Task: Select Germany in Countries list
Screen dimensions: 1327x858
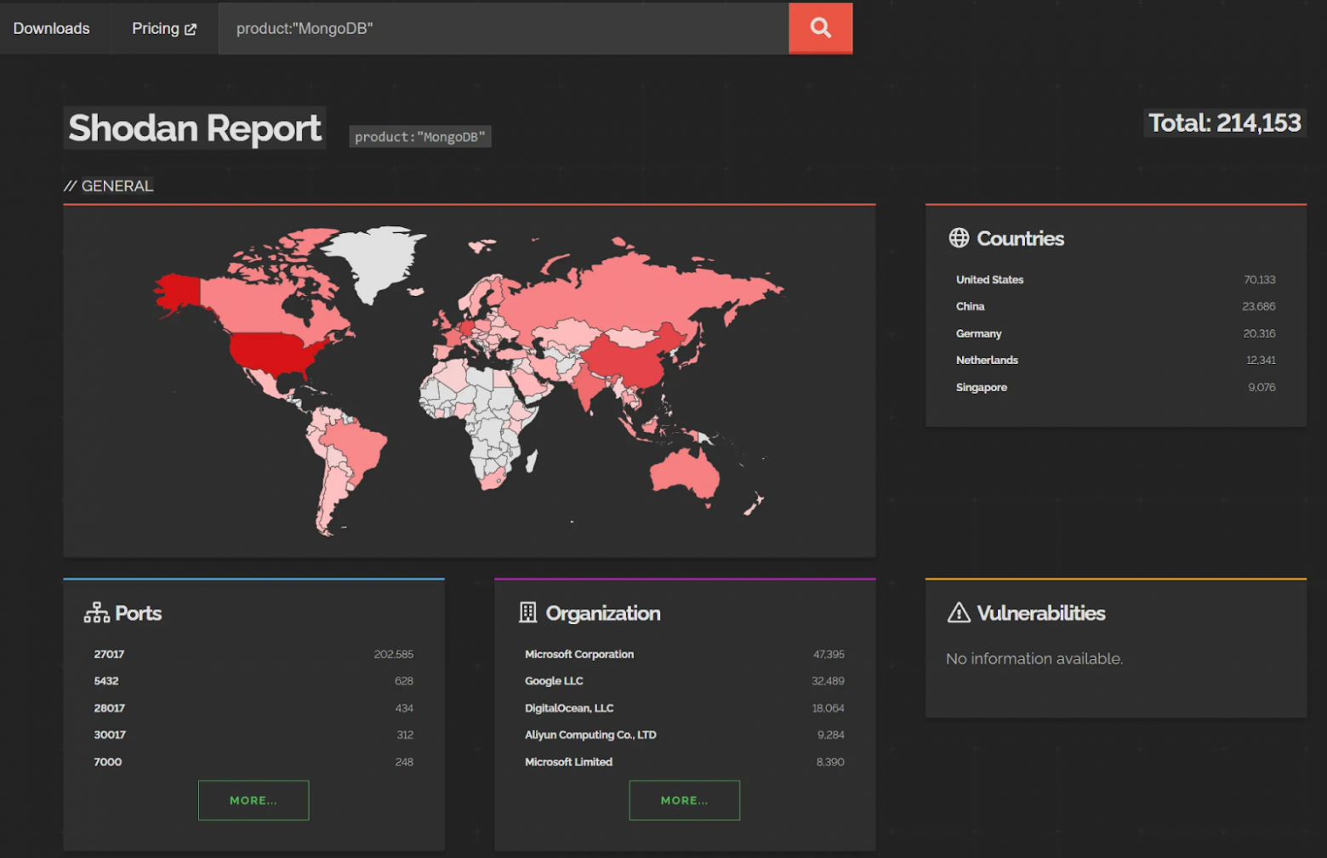Action: pos(978,333)
